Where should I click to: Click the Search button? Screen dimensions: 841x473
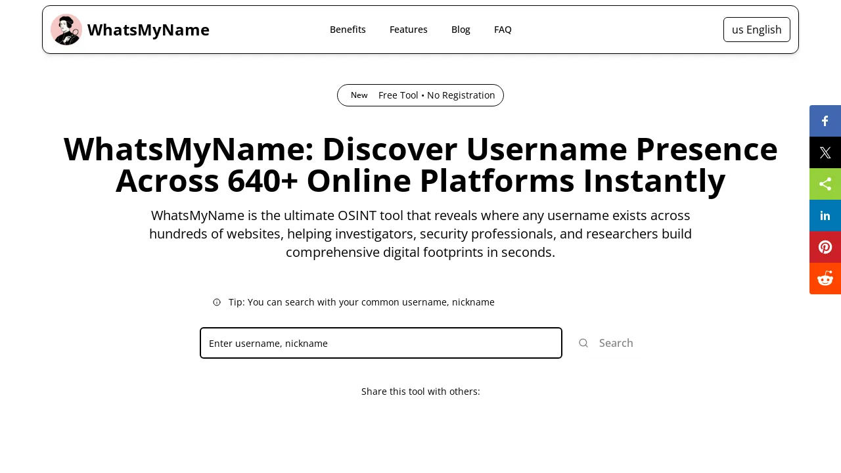(x=606, y=343)
